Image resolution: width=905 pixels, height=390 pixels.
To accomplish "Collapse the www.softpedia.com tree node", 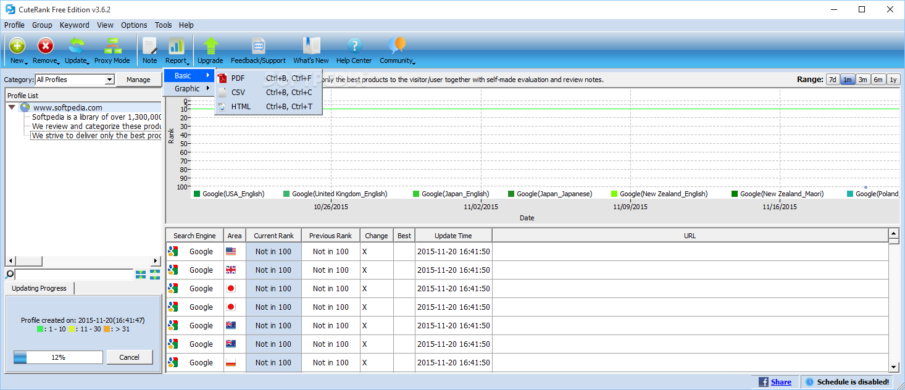I will [x=12, y=107].
